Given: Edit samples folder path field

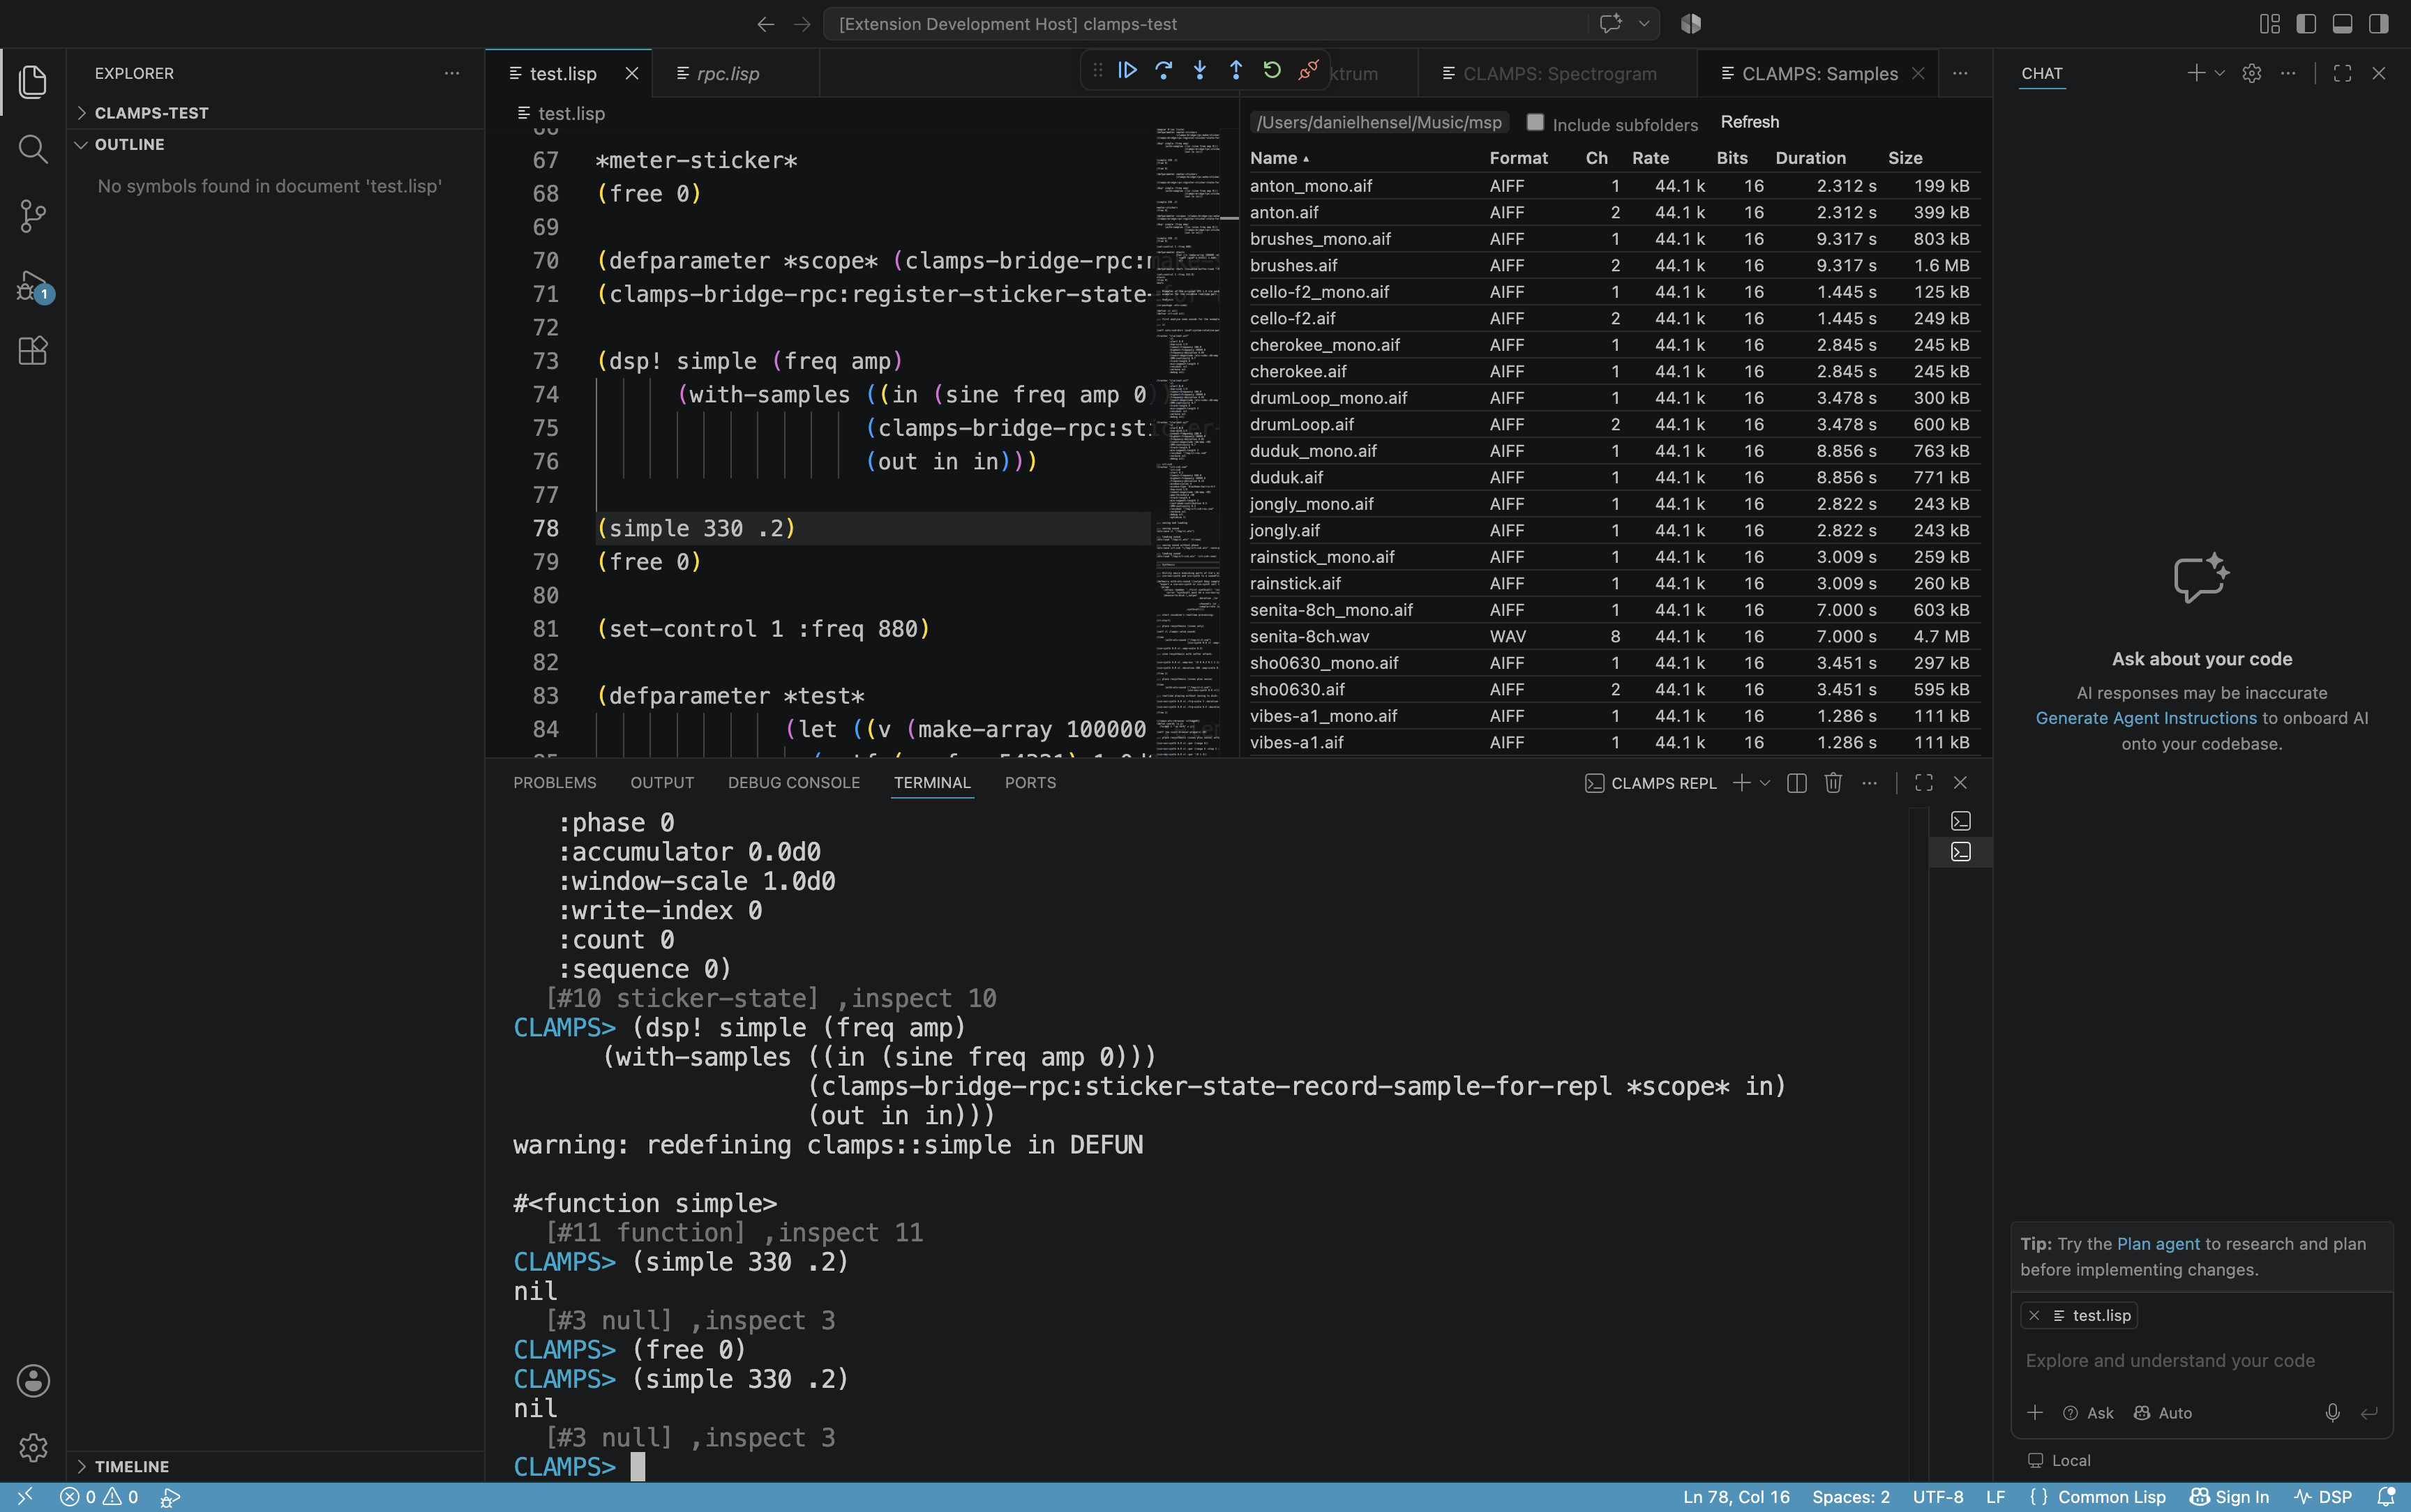Looking at the screenshot, I should click(1380, 122).
